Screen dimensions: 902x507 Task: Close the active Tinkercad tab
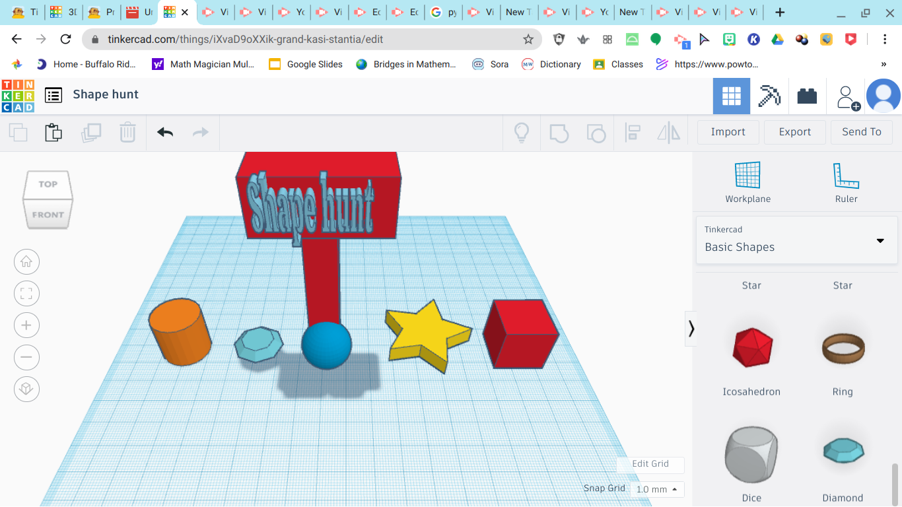(x=185, y=12)
